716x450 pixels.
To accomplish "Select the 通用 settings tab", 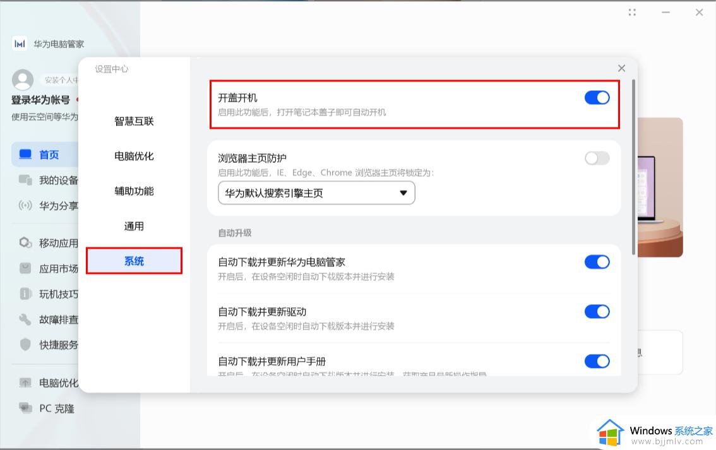I will pos(134,227).
